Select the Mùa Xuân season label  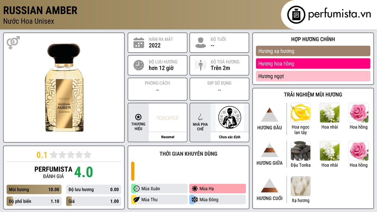point(151,189)
